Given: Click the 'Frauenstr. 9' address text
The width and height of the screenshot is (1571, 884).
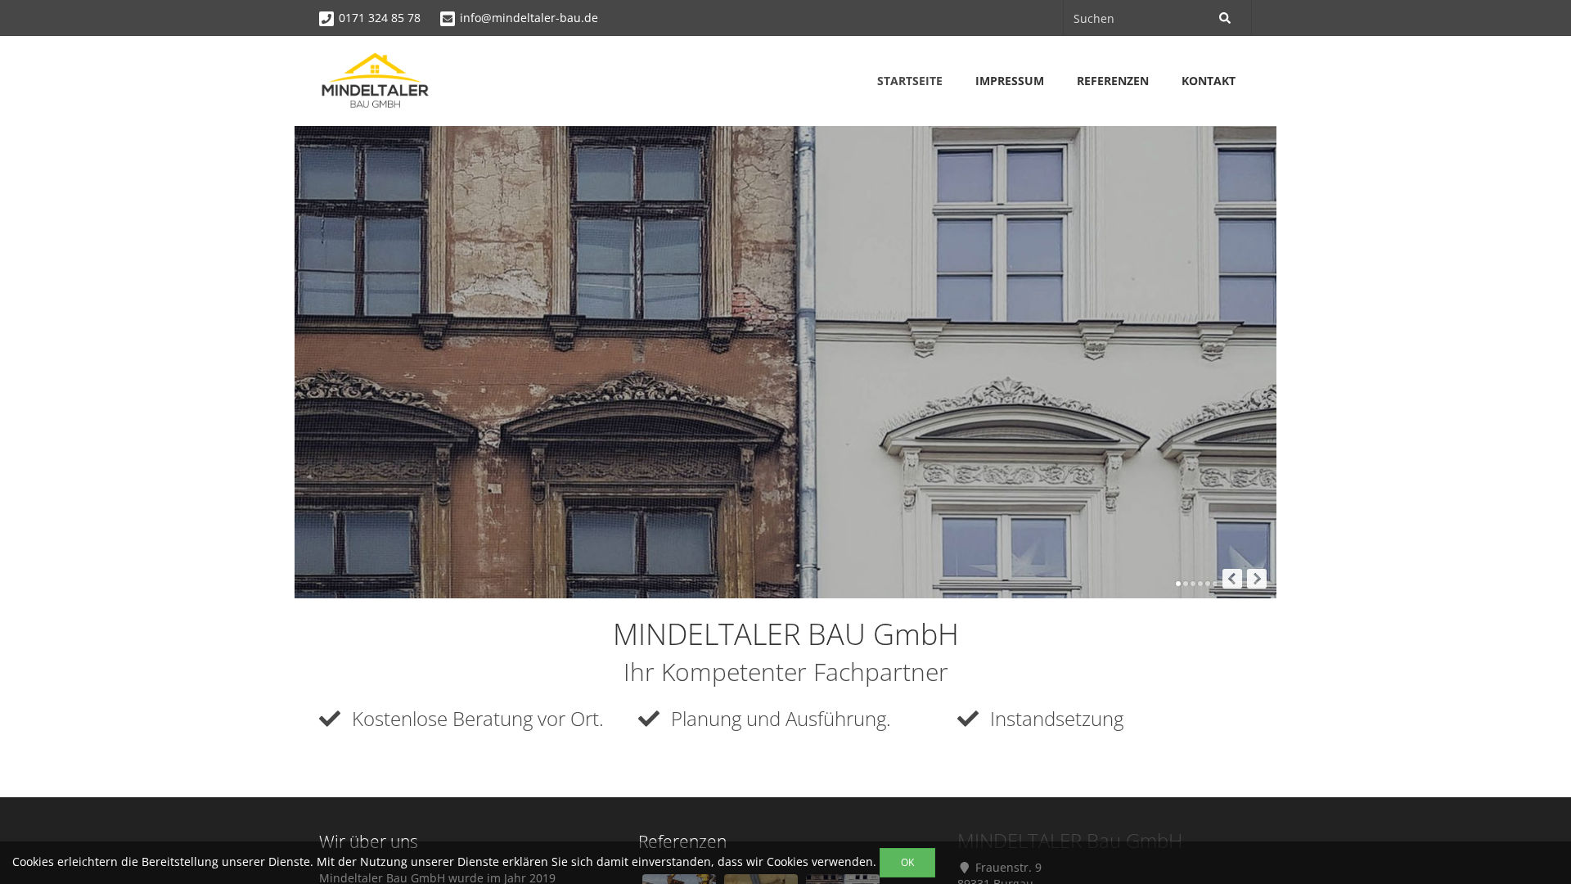Looking at the screenshot, I should pyautogui.click(x=1008, y=868).
